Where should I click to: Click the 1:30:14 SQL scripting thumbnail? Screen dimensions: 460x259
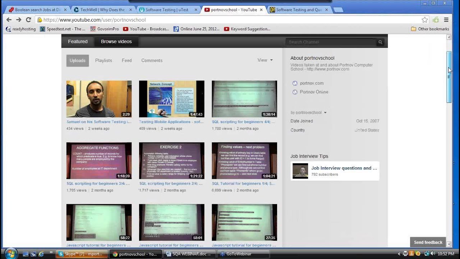244,99
